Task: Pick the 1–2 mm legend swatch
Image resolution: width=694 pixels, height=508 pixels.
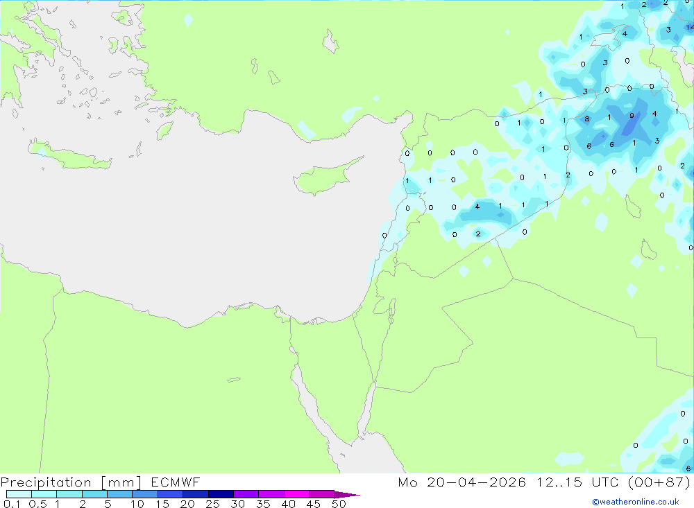Action: click(69, 494)
